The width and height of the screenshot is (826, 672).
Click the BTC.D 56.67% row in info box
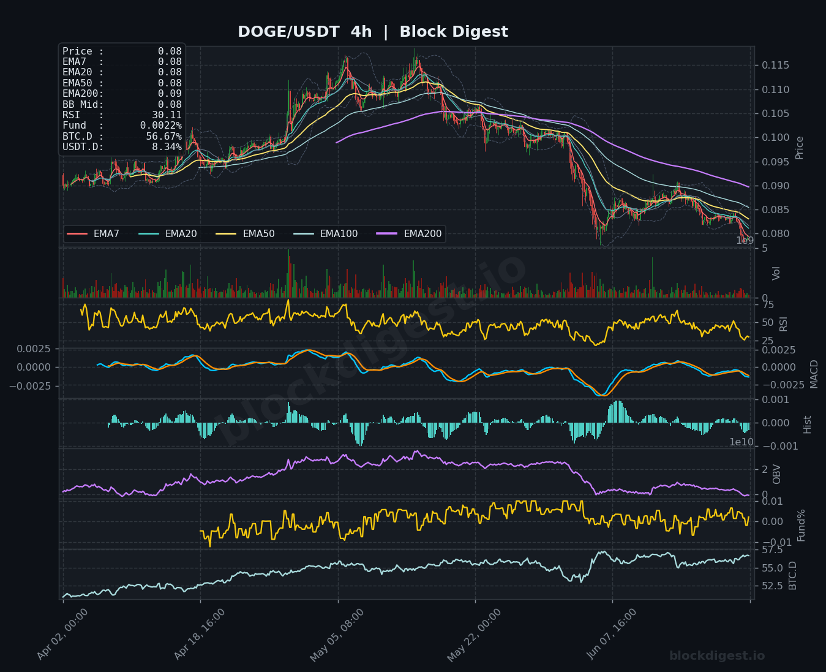pyautogui.click(x=122, y=136)
